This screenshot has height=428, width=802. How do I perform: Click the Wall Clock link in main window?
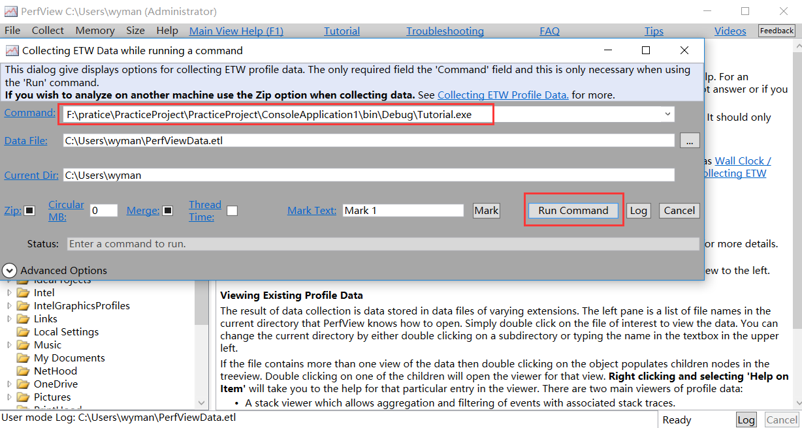[743, 160]
